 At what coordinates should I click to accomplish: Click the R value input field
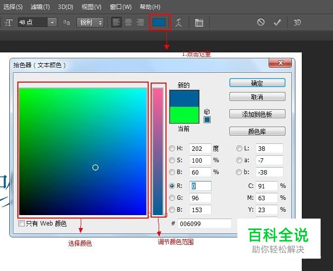[200, 186]
